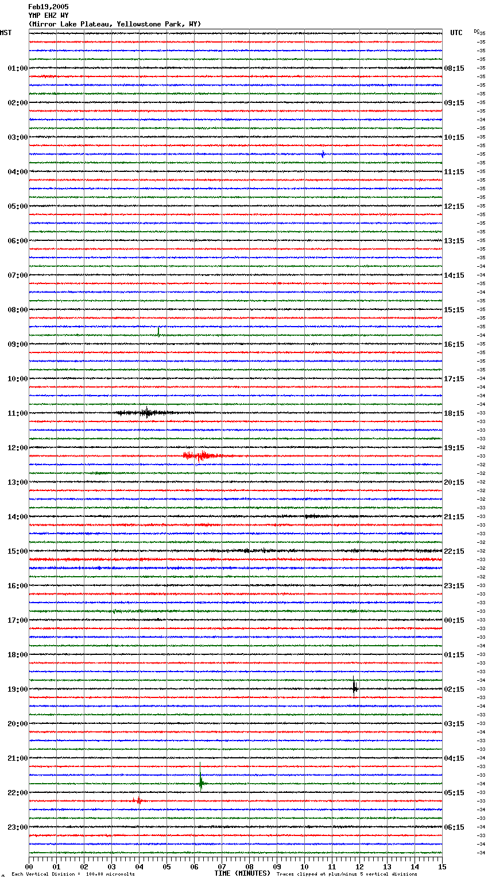Viewport: 488px width, 882px height.
Task: Click the 20:15 UTC row label
Action: tap(454, 482)
